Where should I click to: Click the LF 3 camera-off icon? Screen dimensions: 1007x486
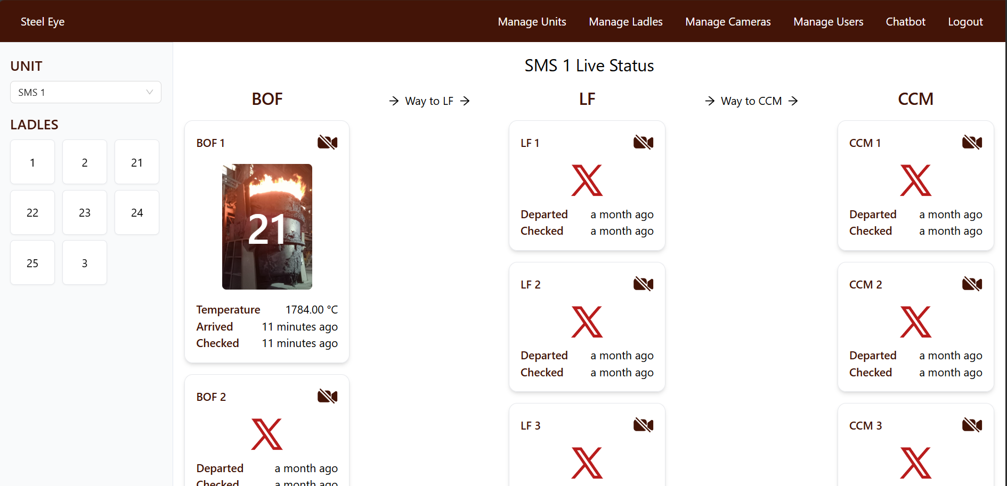tap(643, 425)
